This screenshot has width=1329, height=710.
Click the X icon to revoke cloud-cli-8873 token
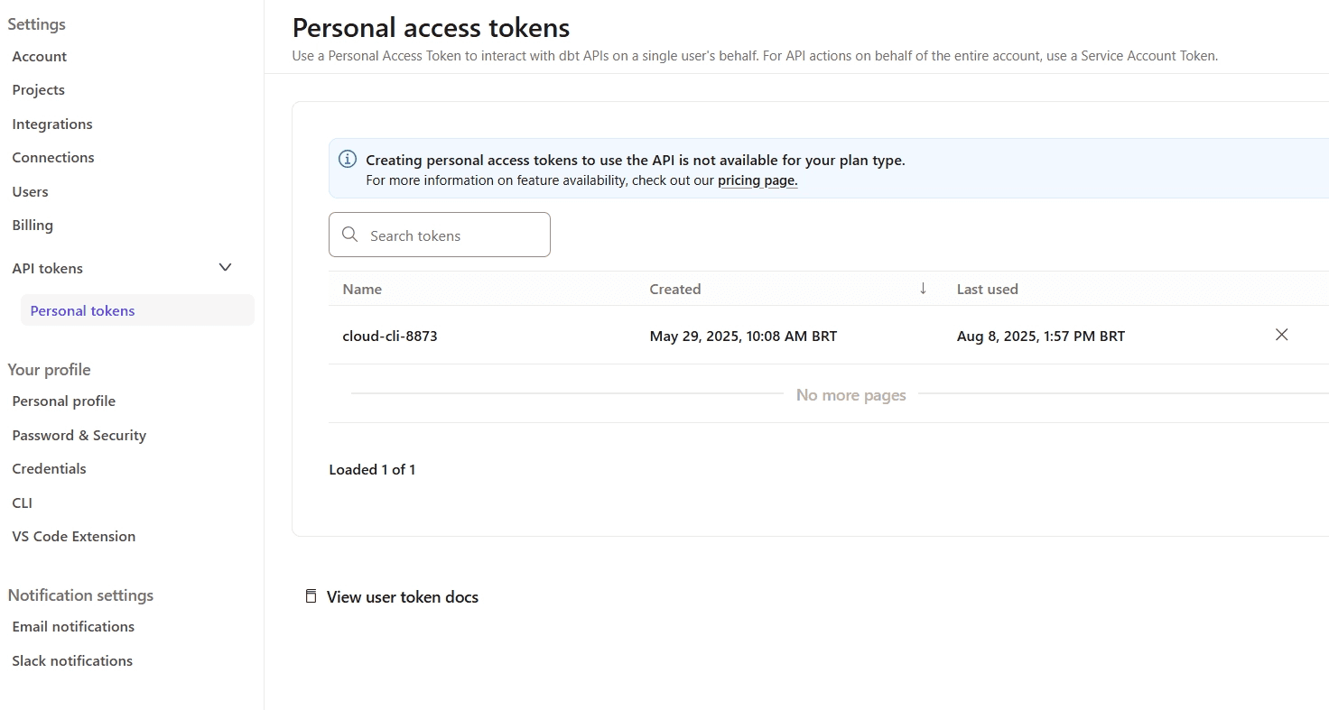tap(1281, 335)
